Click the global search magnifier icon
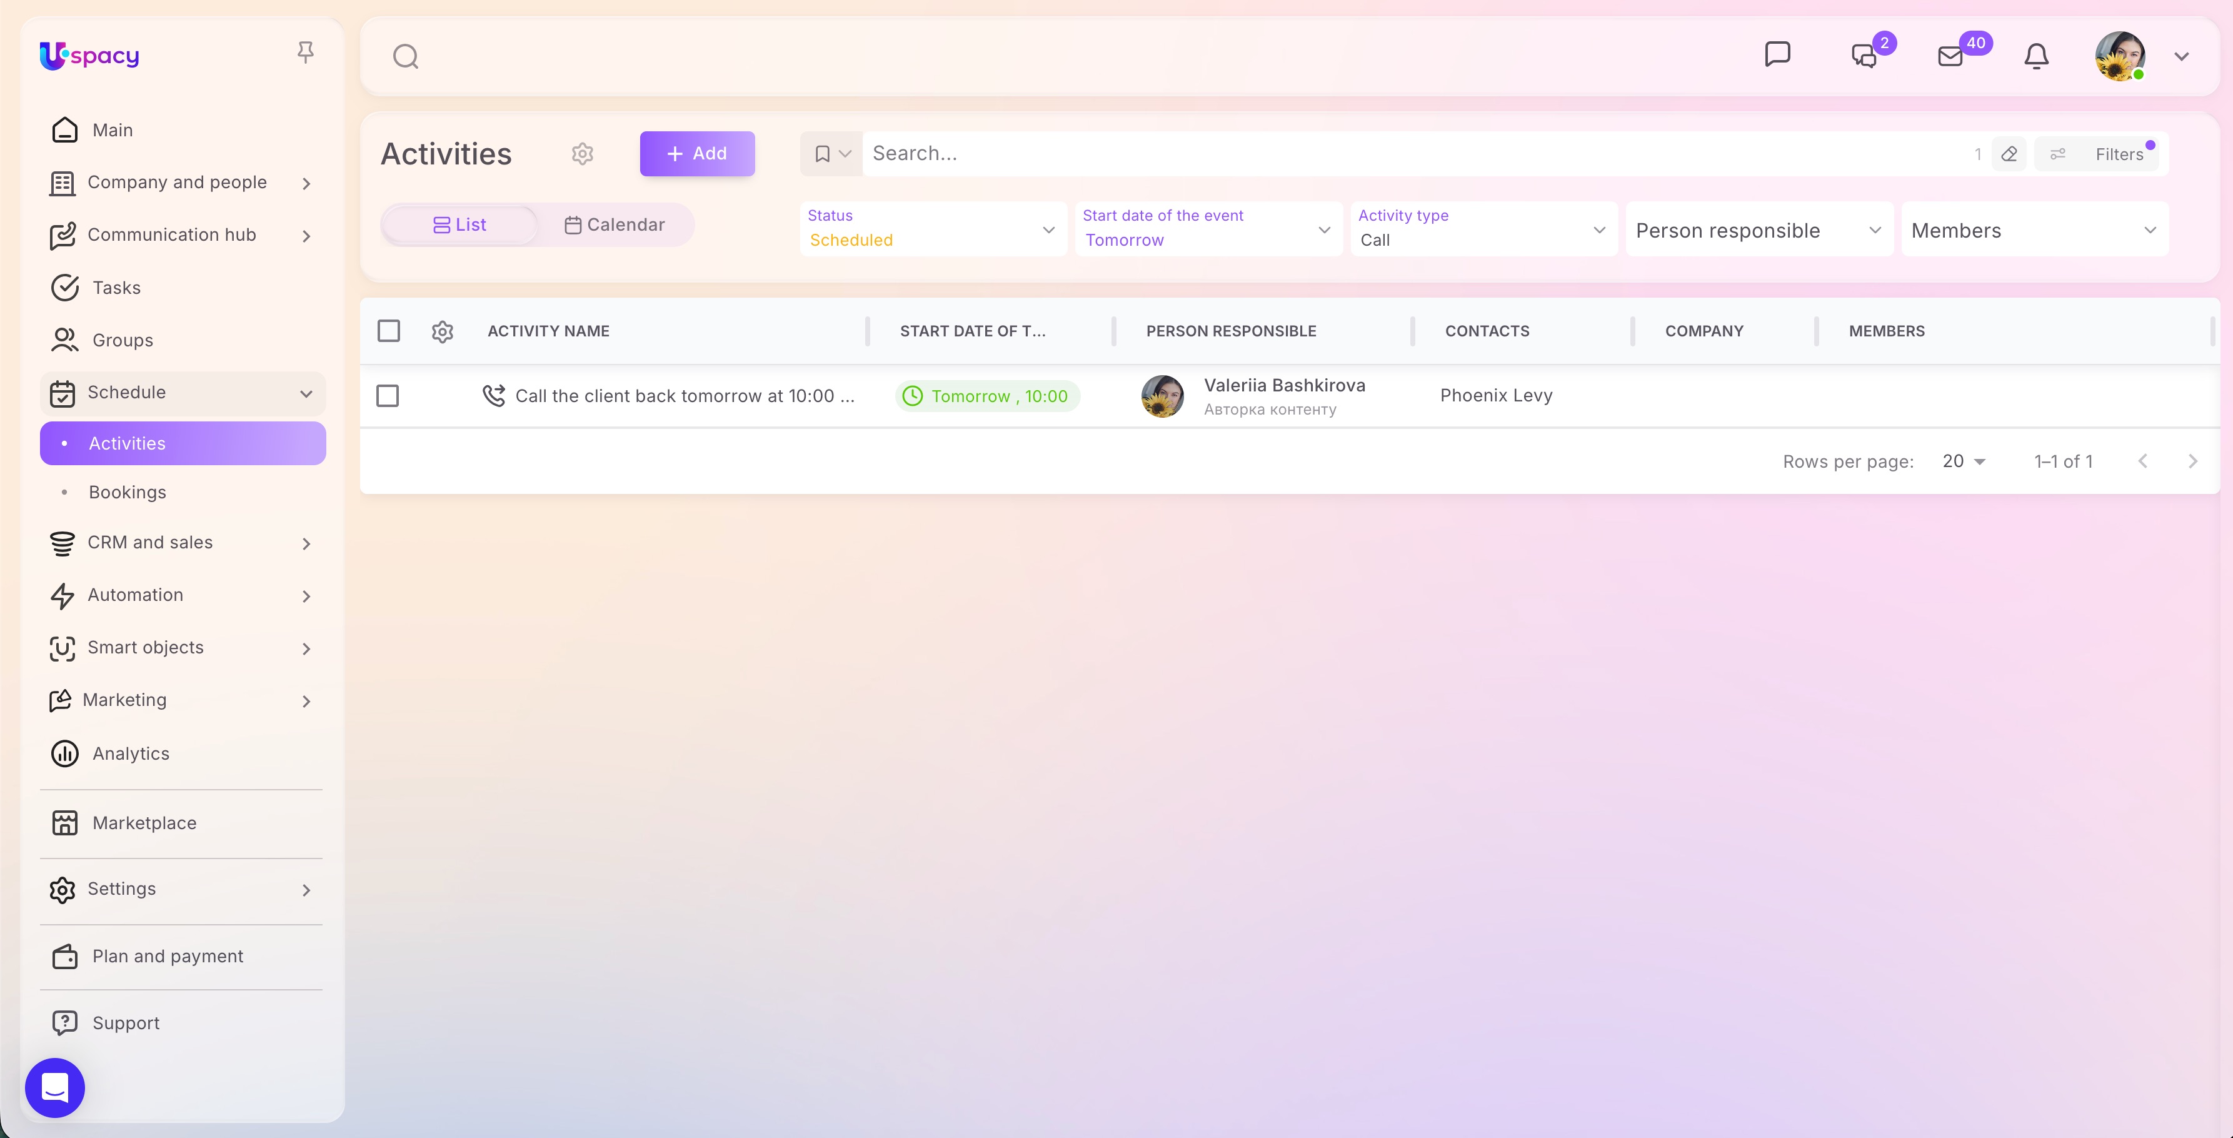This screenshot has height=1138, width=2233. coord(406,56)
